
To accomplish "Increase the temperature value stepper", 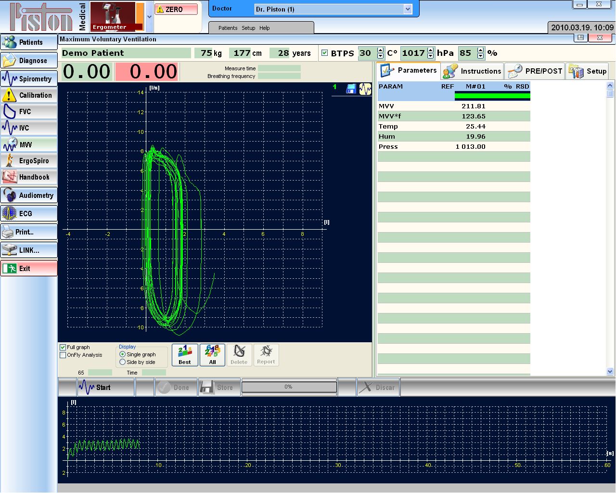I will point(381,51).
